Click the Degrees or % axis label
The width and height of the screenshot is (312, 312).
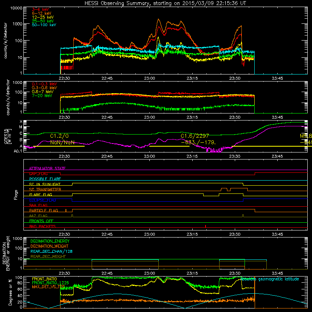pyautogui.click(x=10, y=292)
